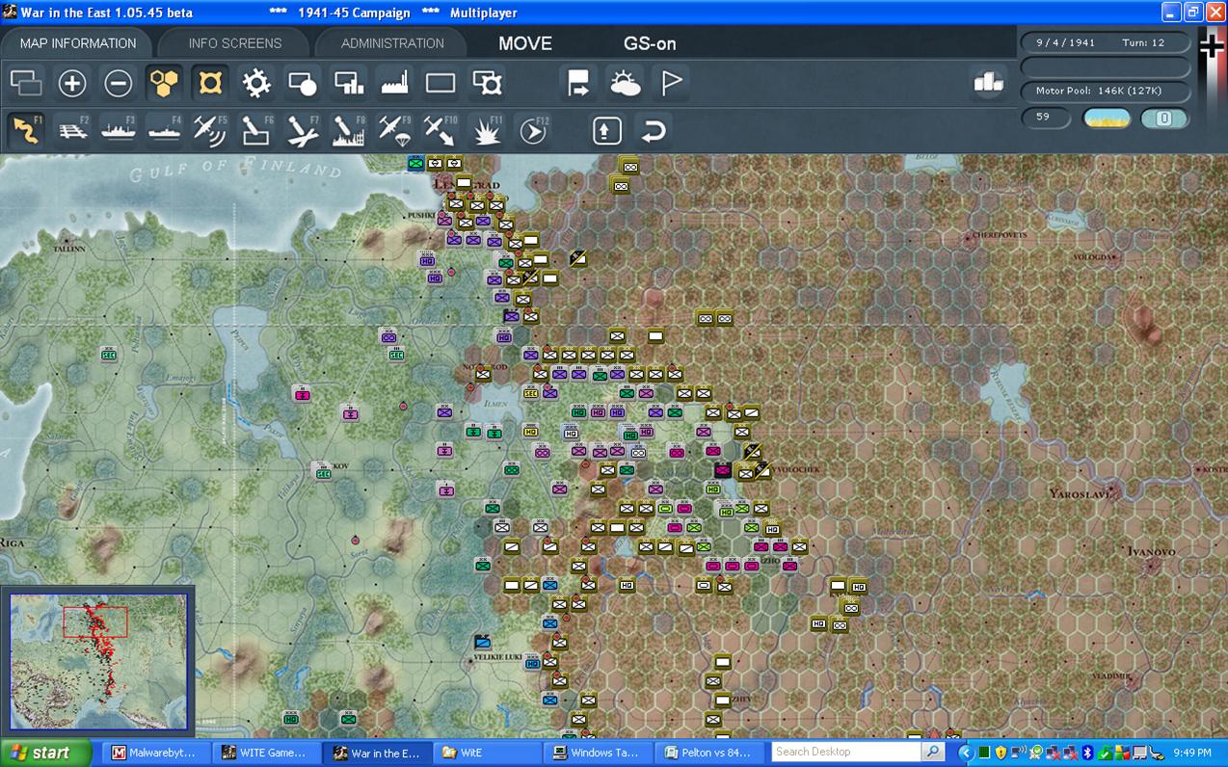Select the F7 bomb and plane mode icon

[x=303, y=130]
